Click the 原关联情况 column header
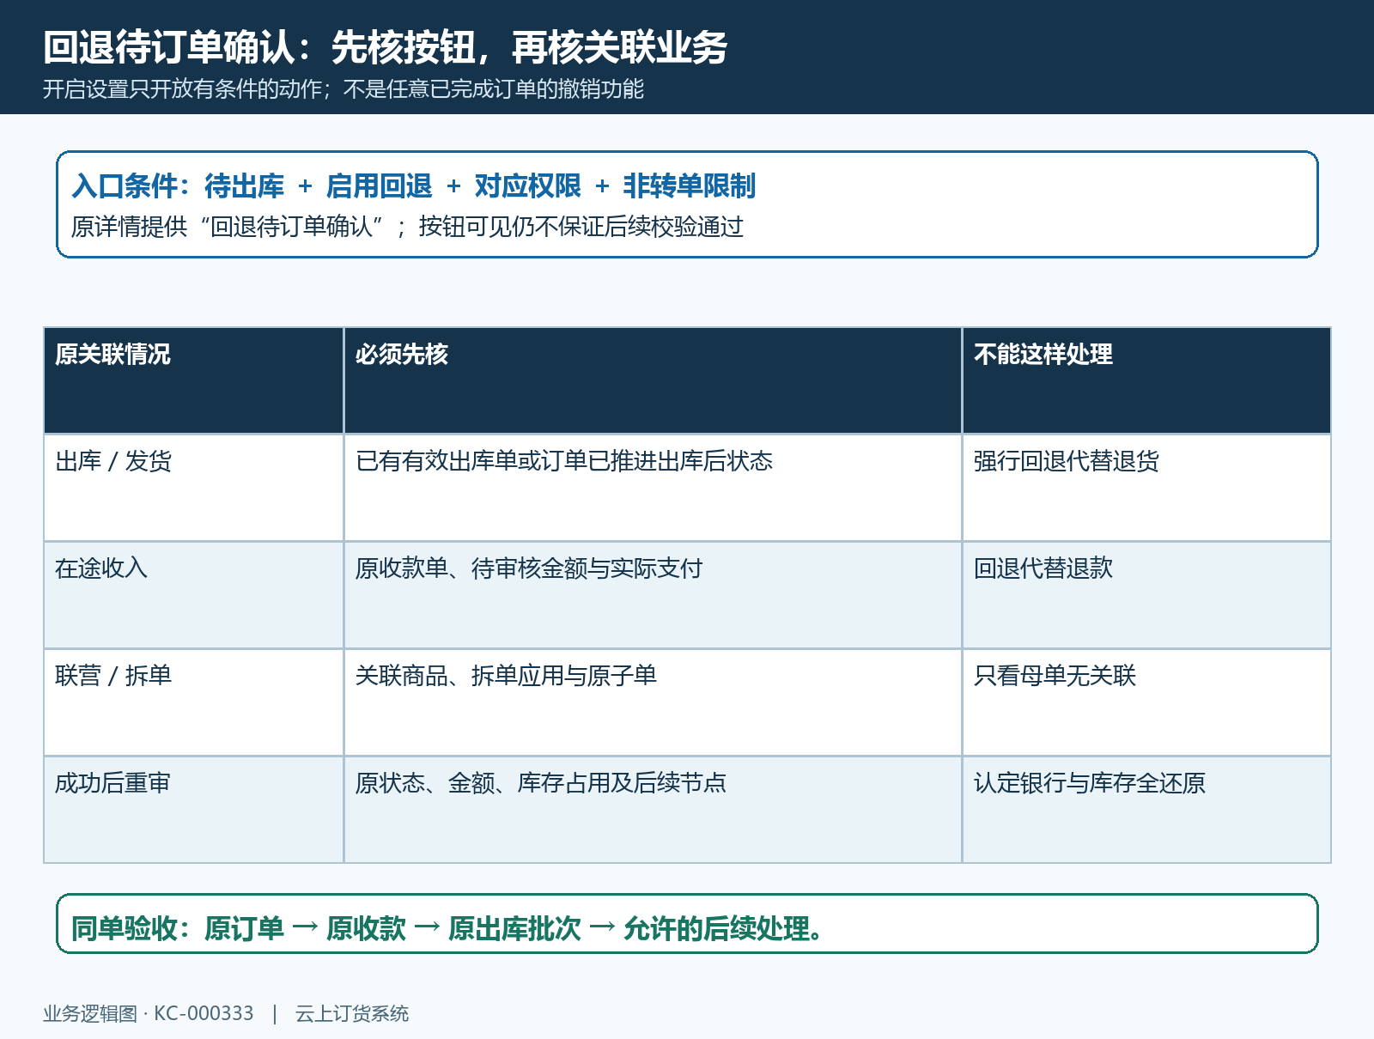 [x=193, y=380]
